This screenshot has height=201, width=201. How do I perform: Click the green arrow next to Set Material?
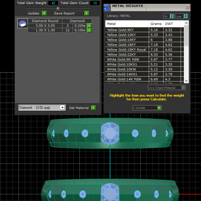coord(93,108)
